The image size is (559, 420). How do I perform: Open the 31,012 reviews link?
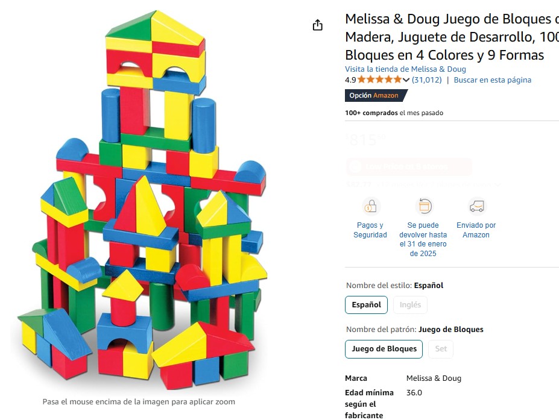point(427,80)
